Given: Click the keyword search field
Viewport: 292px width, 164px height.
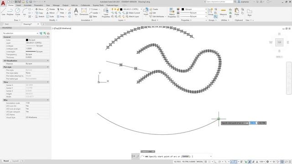Looking at the screenshot, I should coord(219,2).
